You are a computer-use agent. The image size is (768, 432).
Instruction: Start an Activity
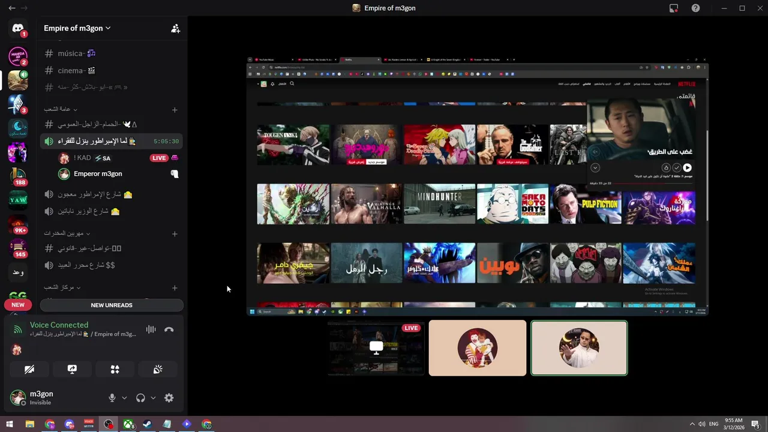point(115,370)
